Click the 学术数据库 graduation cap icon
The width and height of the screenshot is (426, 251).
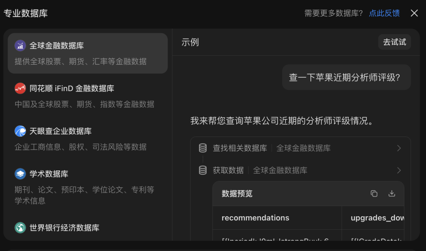(20, 174)
